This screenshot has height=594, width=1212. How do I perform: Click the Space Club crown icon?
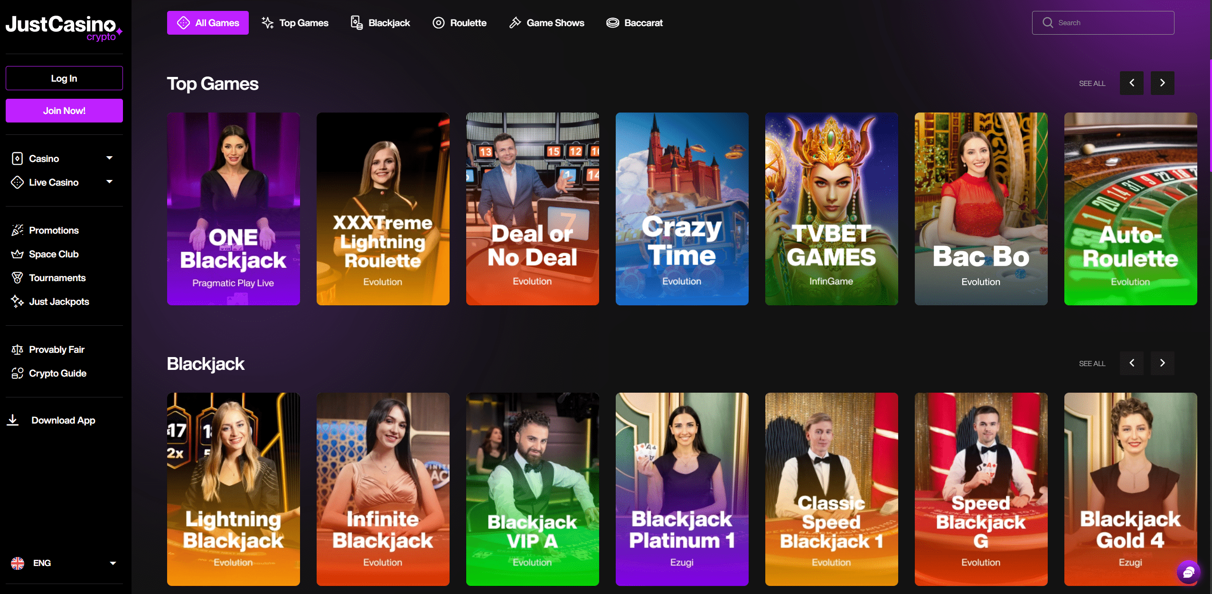17,254
